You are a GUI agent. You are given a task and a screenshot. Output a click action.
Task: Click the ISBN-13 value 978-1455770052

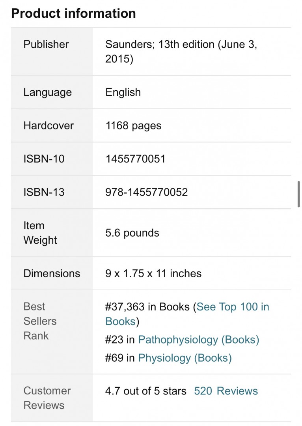click(146, 192)
